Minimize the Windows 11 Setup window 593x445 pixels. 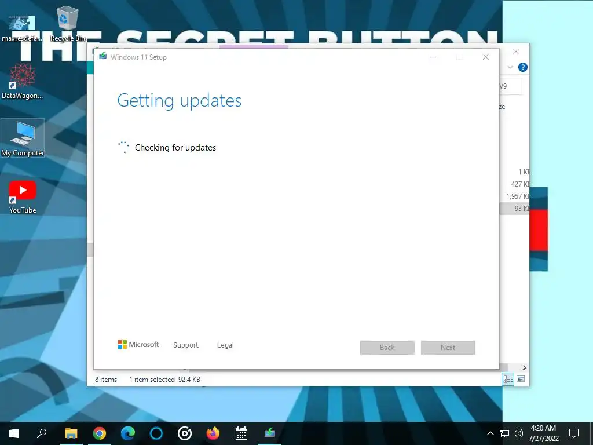click(x=433, y=57)
